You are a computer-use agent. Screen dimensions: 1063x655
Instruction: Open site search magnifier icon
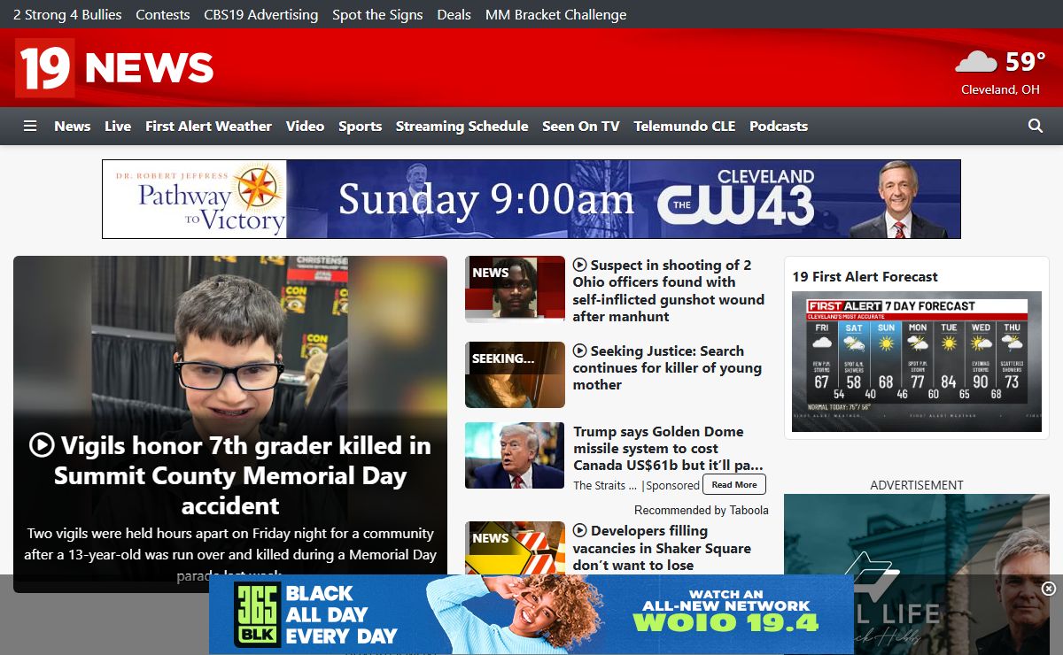tap(1036, 126)
